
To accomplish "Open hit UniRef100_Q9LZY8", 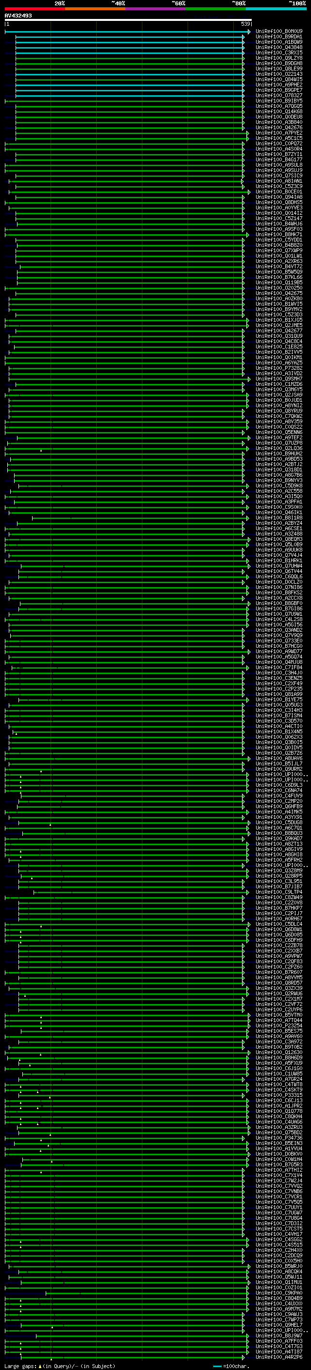I will 279,58.
